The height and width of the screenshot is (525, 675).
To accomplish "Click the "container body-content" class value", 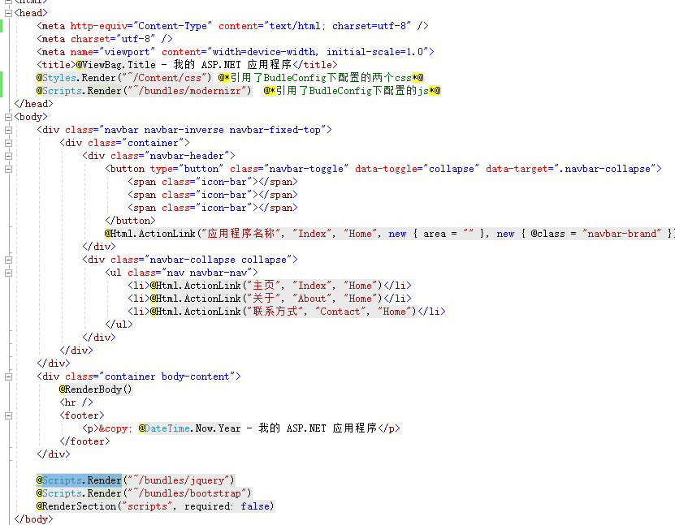I will tap(167, 377).
